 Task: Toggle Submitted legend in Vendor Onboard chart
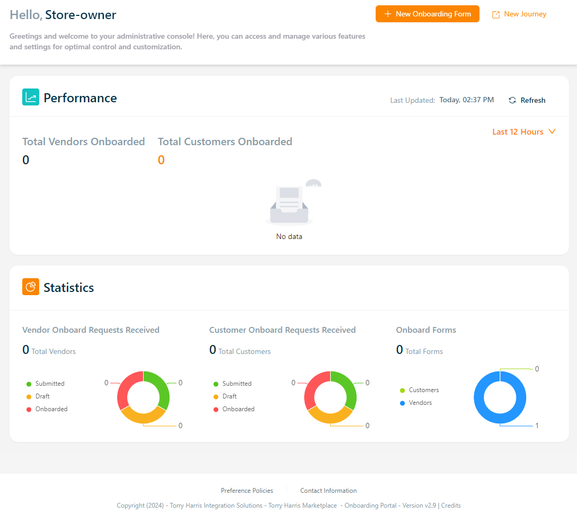[49, 384]
